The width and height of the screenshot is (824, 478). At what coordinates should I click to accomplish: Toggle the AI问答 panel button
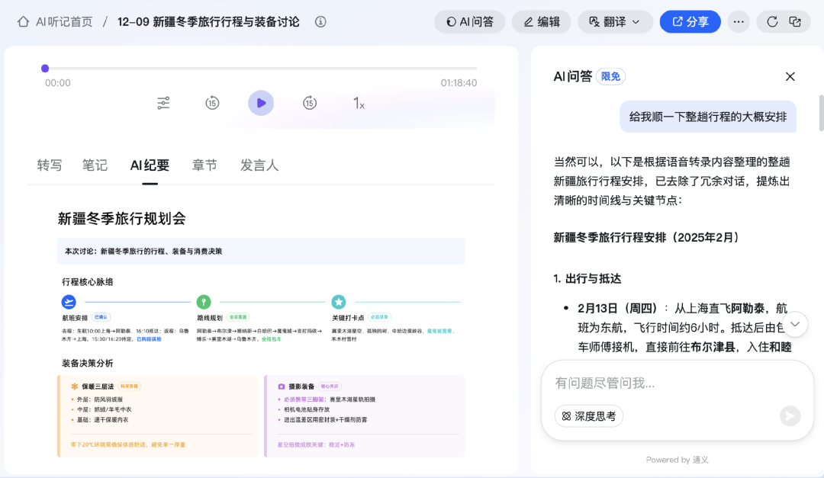point(469,21)
